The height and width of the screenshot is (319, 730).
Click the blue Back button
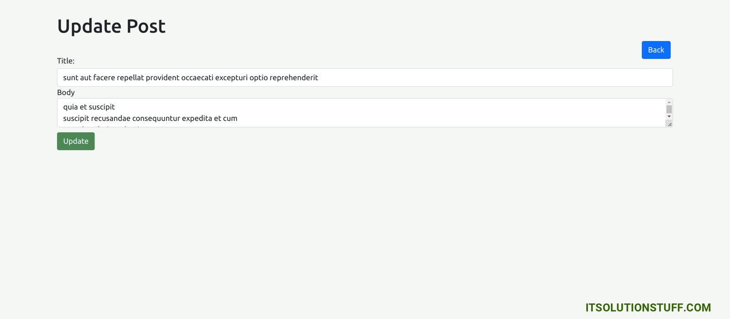coord(656,50)
